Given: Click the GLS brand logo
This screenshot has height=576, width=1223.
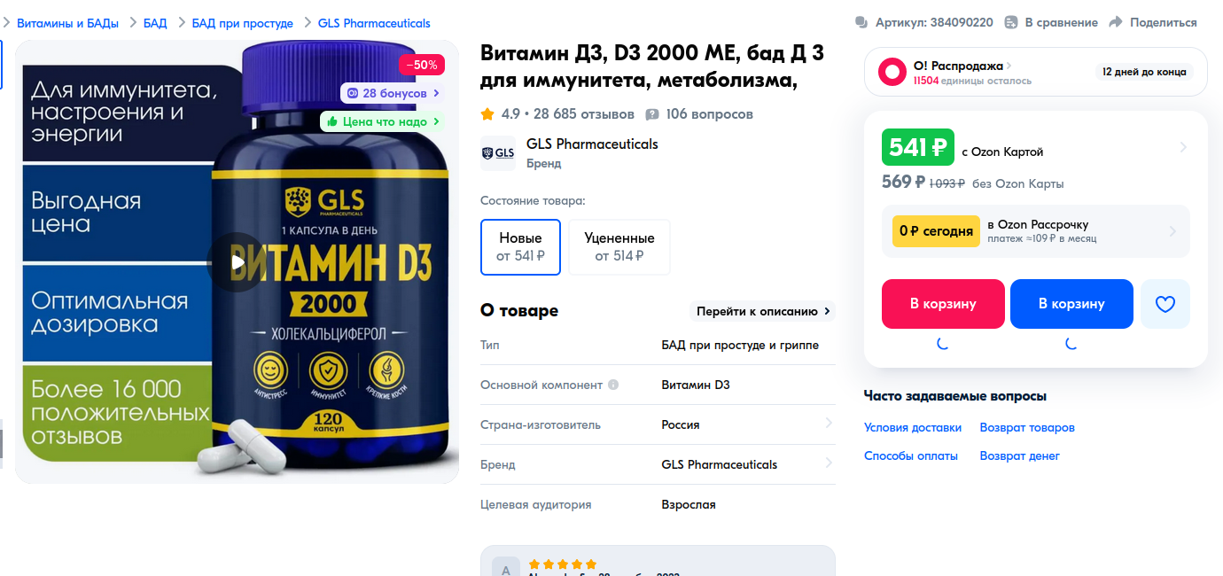Looking at the screenshot, I should point(498,153).
